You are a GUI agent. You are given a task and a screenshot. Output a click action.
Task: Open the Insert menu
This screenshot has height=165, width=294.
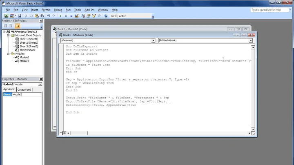coord(34,10)
